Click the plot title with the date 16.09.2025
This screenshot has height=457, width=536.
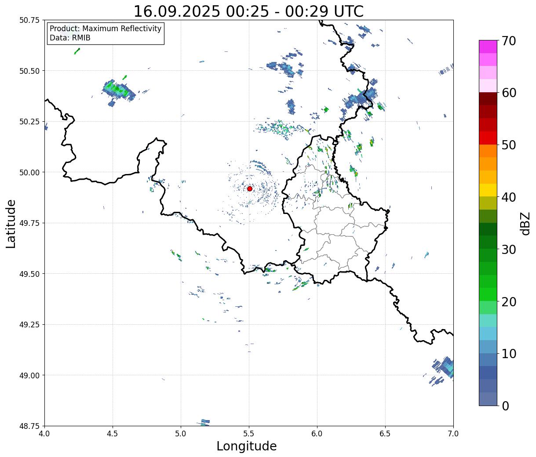248,11
